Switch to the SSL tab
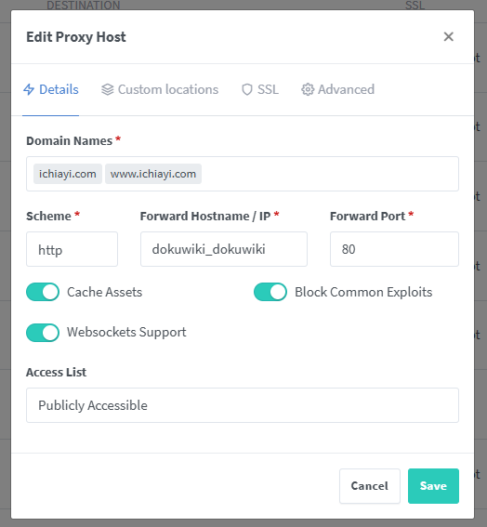 pos(260,89)
